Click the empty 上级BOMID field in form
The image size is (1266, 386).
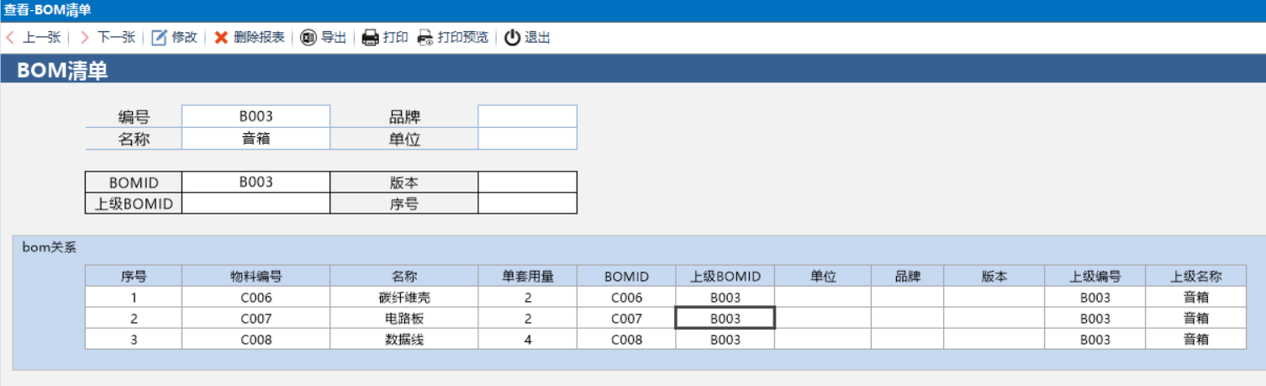pyautogui.click(x=256, y=204)
